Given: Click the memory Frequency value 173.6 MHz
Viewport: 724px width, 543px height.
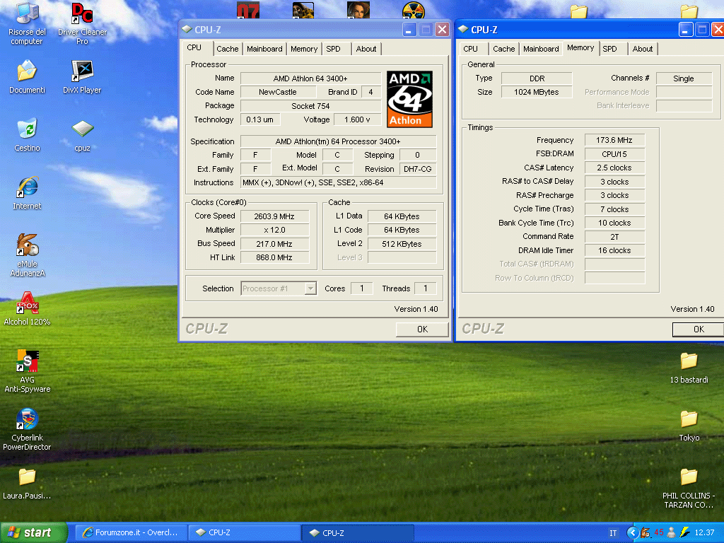Looking at the screenshot, I should coord(614,140).
